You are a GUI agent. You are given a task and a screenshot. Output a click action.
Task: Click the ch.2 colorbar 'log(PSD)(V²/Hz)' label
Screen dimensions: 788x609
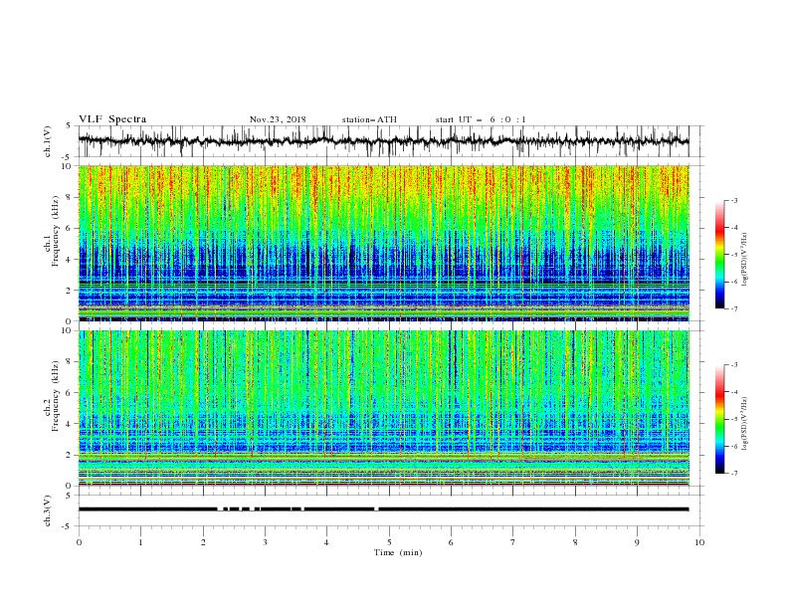point(745,423)
